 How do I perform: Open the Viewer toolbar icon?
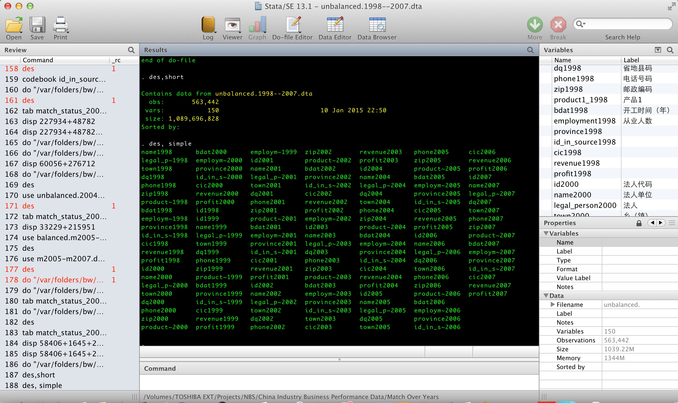point(232,25)
